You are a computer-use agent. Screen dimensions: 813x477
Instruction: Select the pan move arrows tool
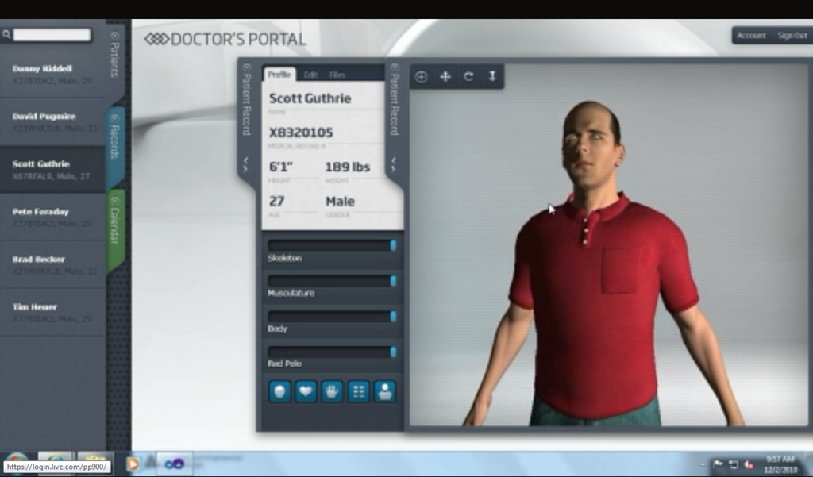tap(445, 77)
